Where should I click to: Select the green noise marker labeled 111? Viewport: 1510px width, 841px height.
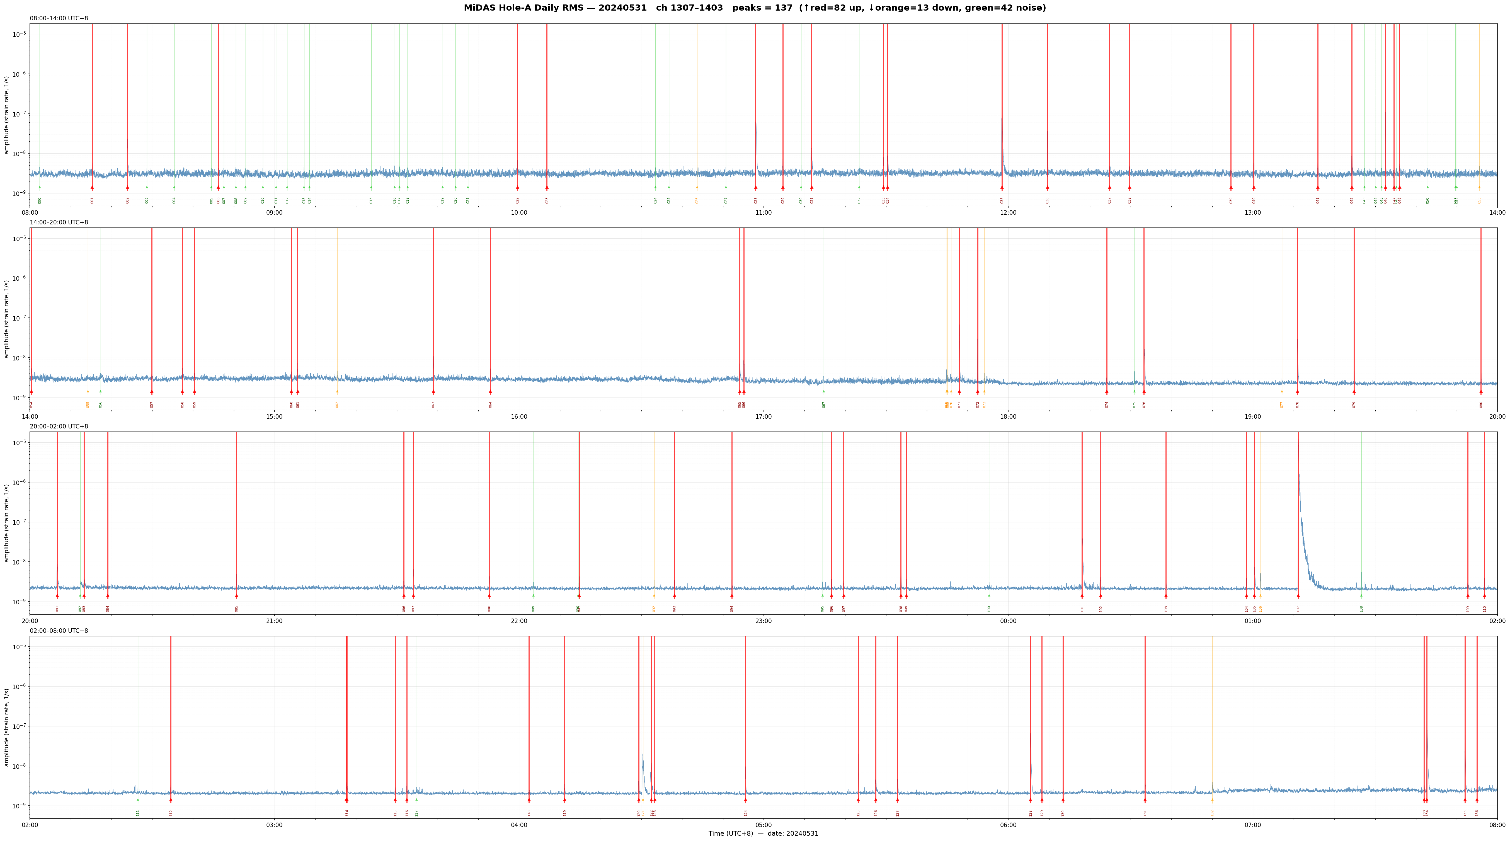pos(138,799)
